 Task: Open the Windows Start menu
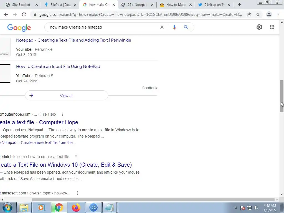[7, 207]
